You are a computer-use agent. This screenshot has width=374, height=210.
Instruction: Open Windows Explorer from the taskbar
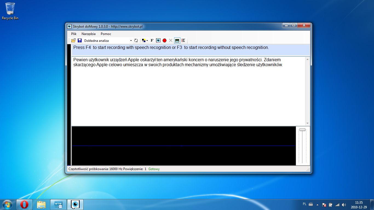41,205
